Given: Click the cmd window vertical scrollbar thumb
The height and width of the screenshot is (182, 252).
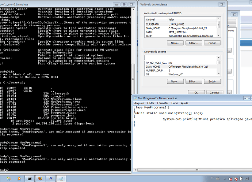Looking at the screenshot, I should 133,79.
